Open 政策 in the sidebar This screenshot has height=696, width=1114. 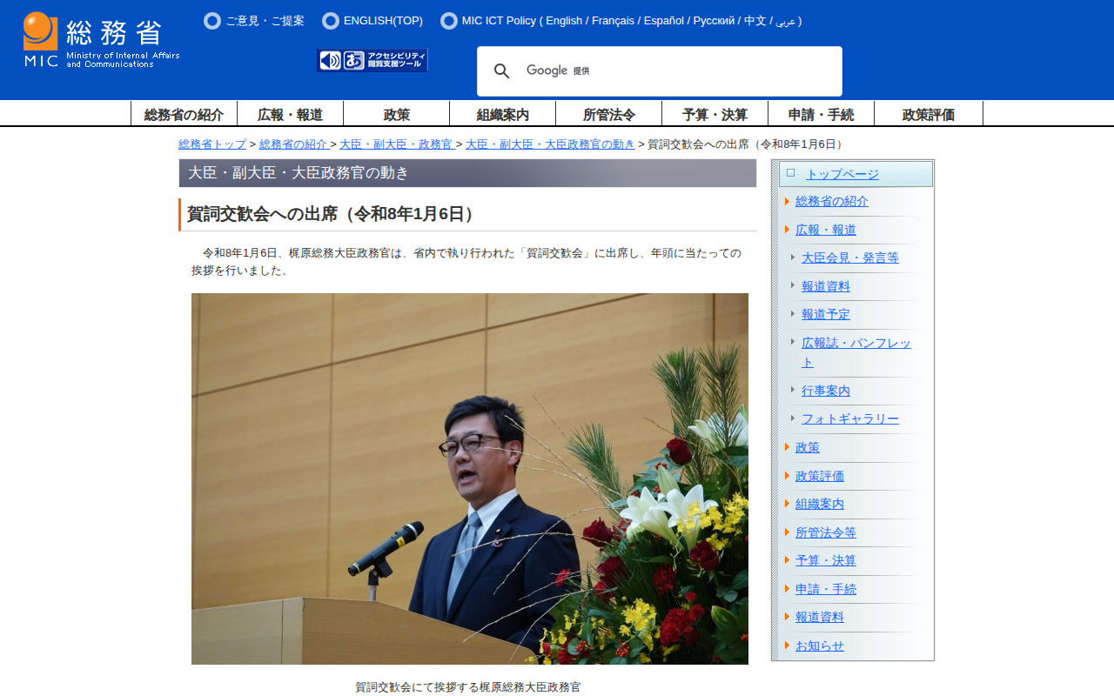coord(807,447)
